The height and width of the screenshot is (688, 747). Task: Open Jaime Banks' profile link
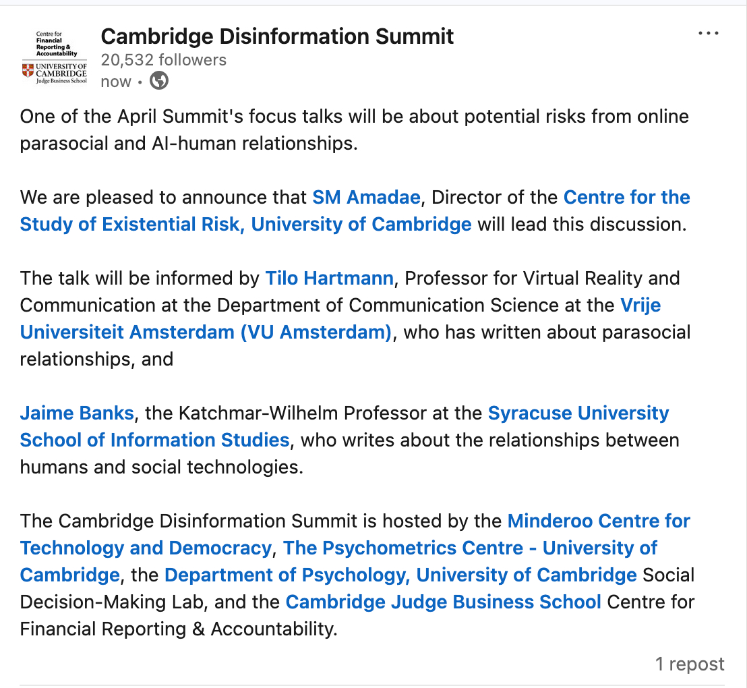pos(77,413)
